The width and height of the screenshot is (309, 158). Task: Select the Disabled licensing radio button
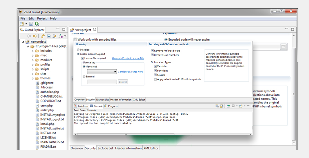click(78, 50)
